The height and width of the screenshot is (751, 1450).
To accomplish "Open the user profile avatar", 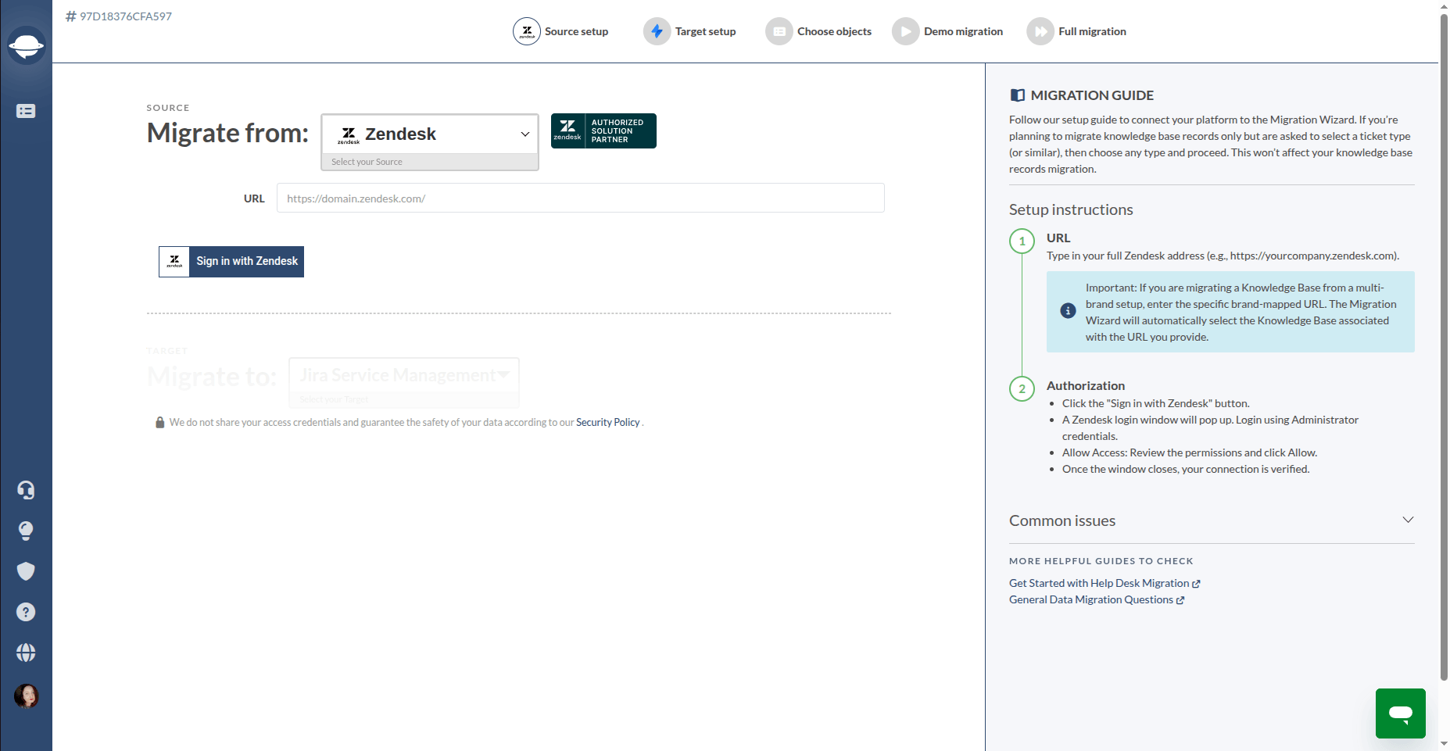I will tap(26, 696).
